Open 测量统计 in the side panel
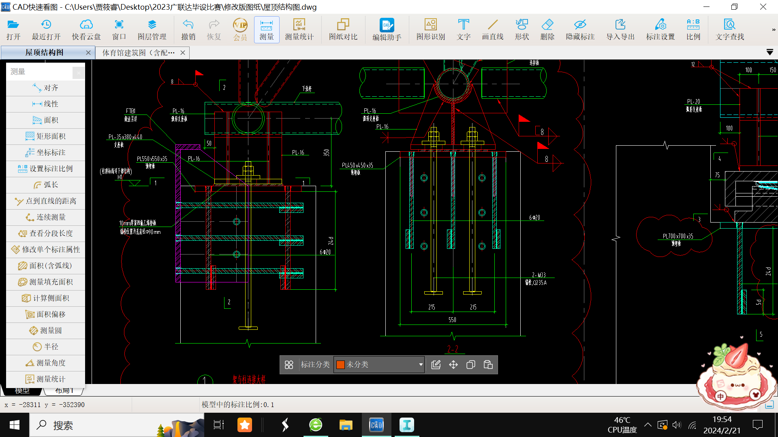This screenshot has height=437, width=778. point(46,379)
